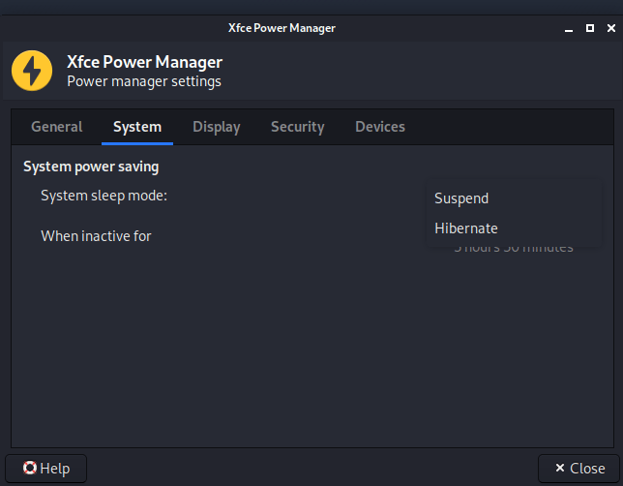Click the "System power saving" section heading
The width and height of the screenshot is (623, 486).
coord(91,167)
